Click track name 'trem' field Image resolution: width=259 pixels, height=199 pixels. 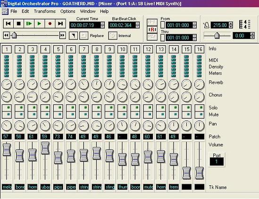(x=174, y=187)
